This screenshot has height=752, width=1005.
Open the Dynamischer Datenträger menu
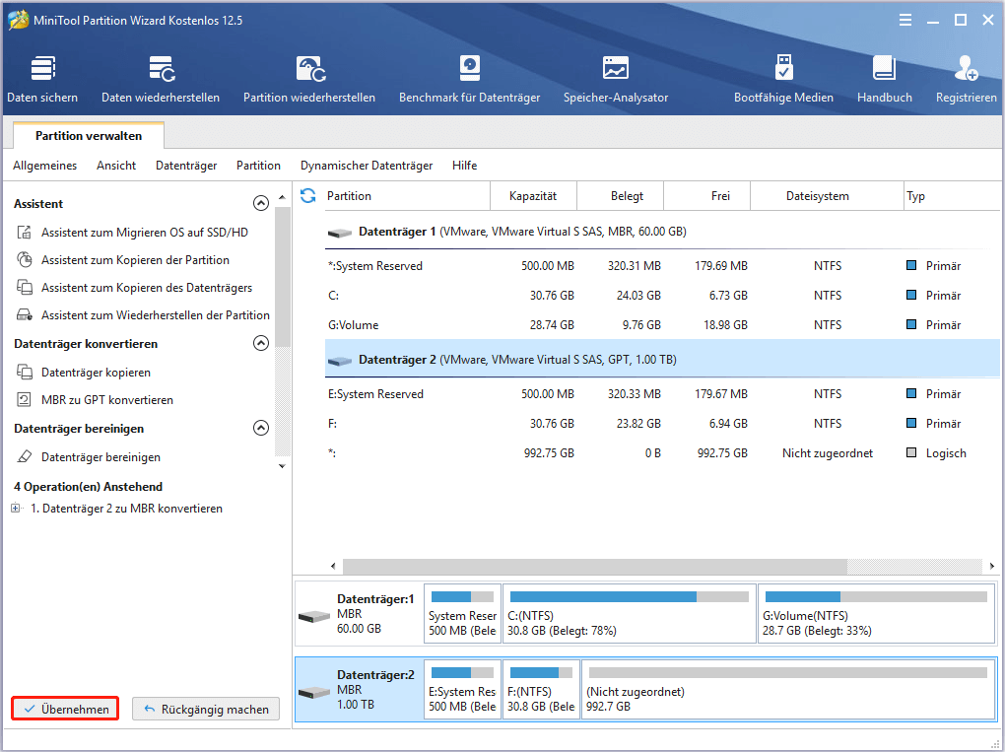point(366,166)
